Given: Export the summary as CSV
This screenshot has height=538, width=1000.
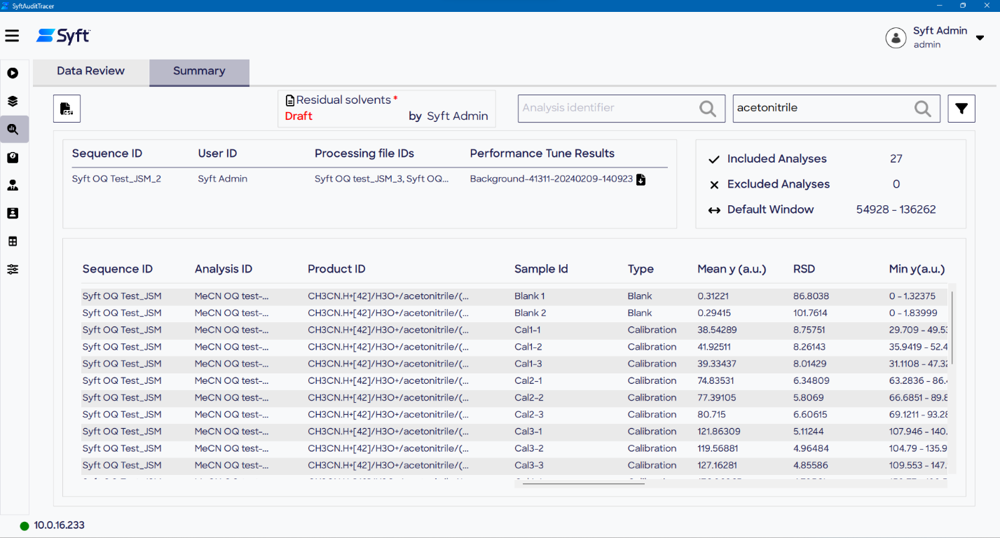Looking at the screenshot, I should 67,109.
